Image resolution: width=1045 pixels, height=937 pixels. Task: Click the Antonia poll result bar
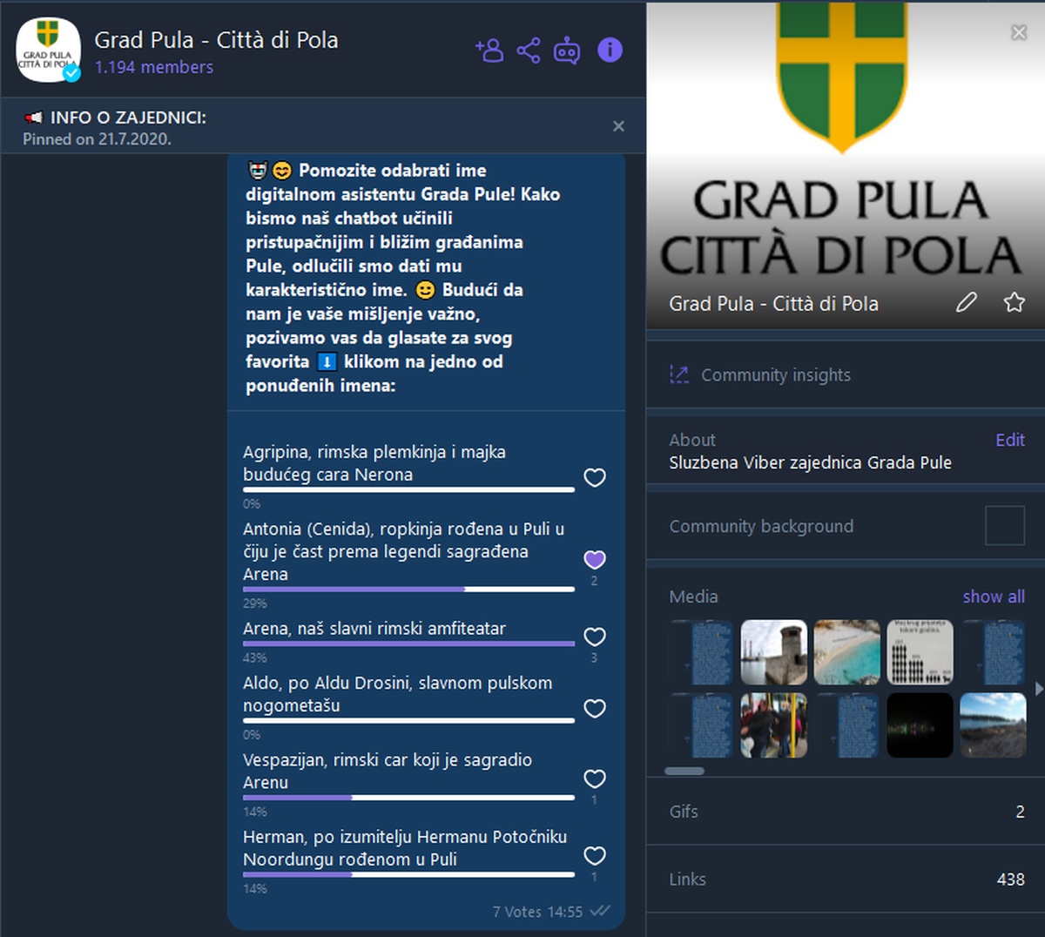(x=408, y=590)
